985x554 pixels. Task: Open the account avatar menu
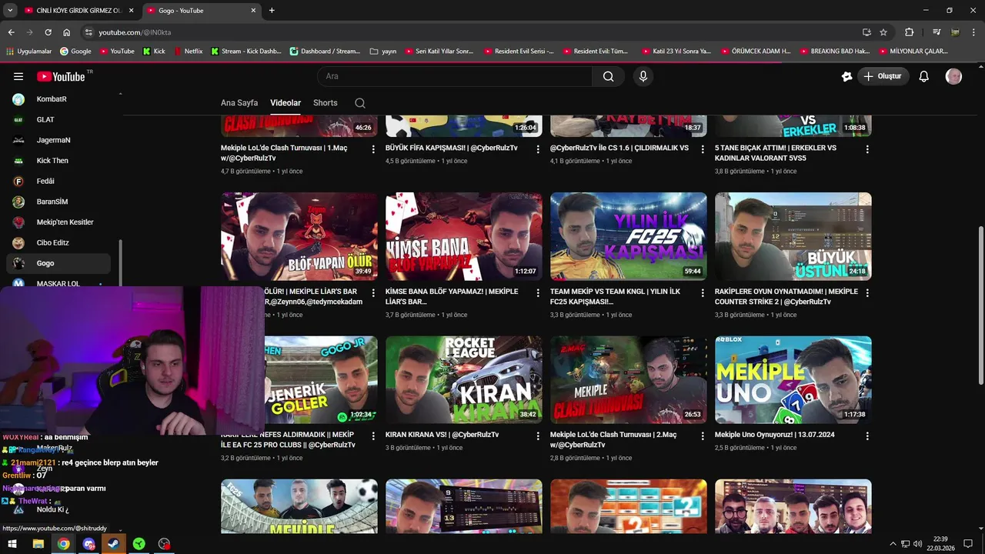click(x=953, y=76)
